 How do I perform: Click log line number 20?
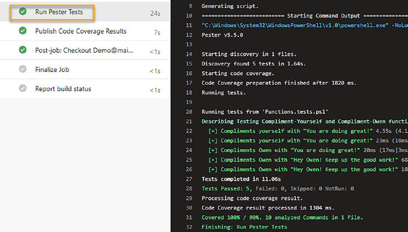pos(188,111)
